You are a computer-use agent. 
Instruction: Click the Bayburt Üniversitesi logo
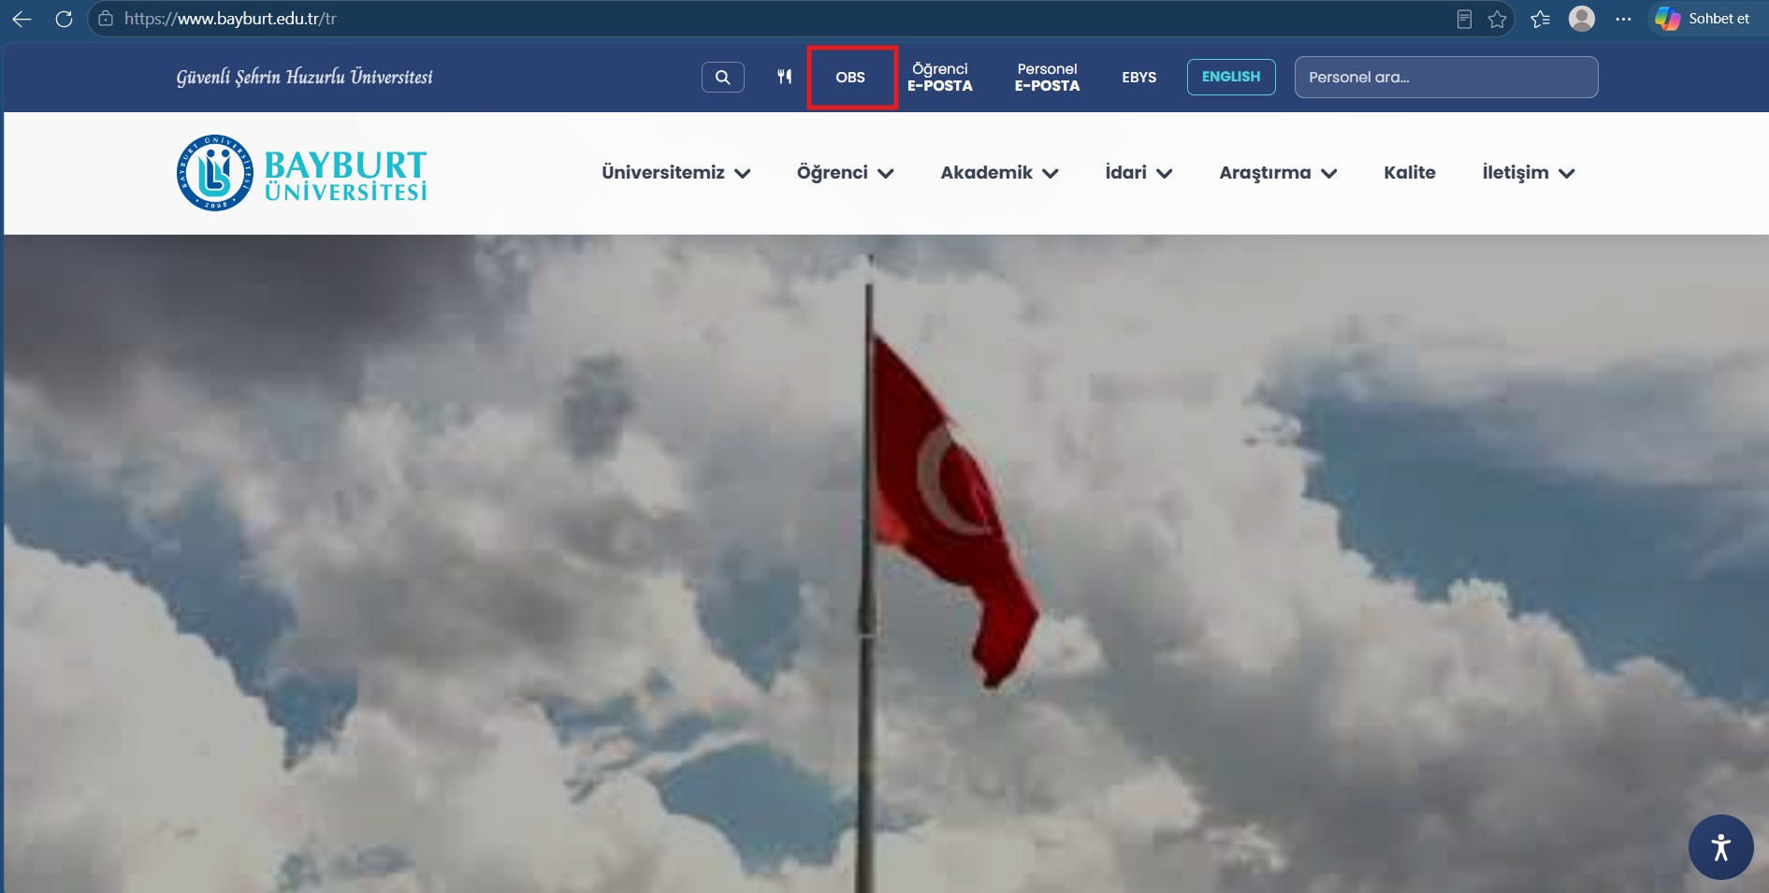tap(302, 173)
